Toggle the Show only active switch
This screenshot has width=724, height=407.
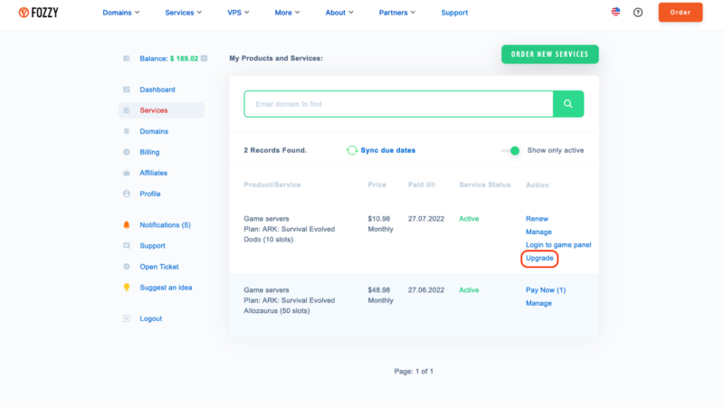(513, 150)
